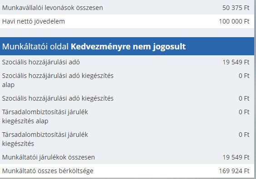This screenshot has width=256, height=179.
Task: Click the Szociális hozzájárulási adó kiegészítés label
Action: 58,98
